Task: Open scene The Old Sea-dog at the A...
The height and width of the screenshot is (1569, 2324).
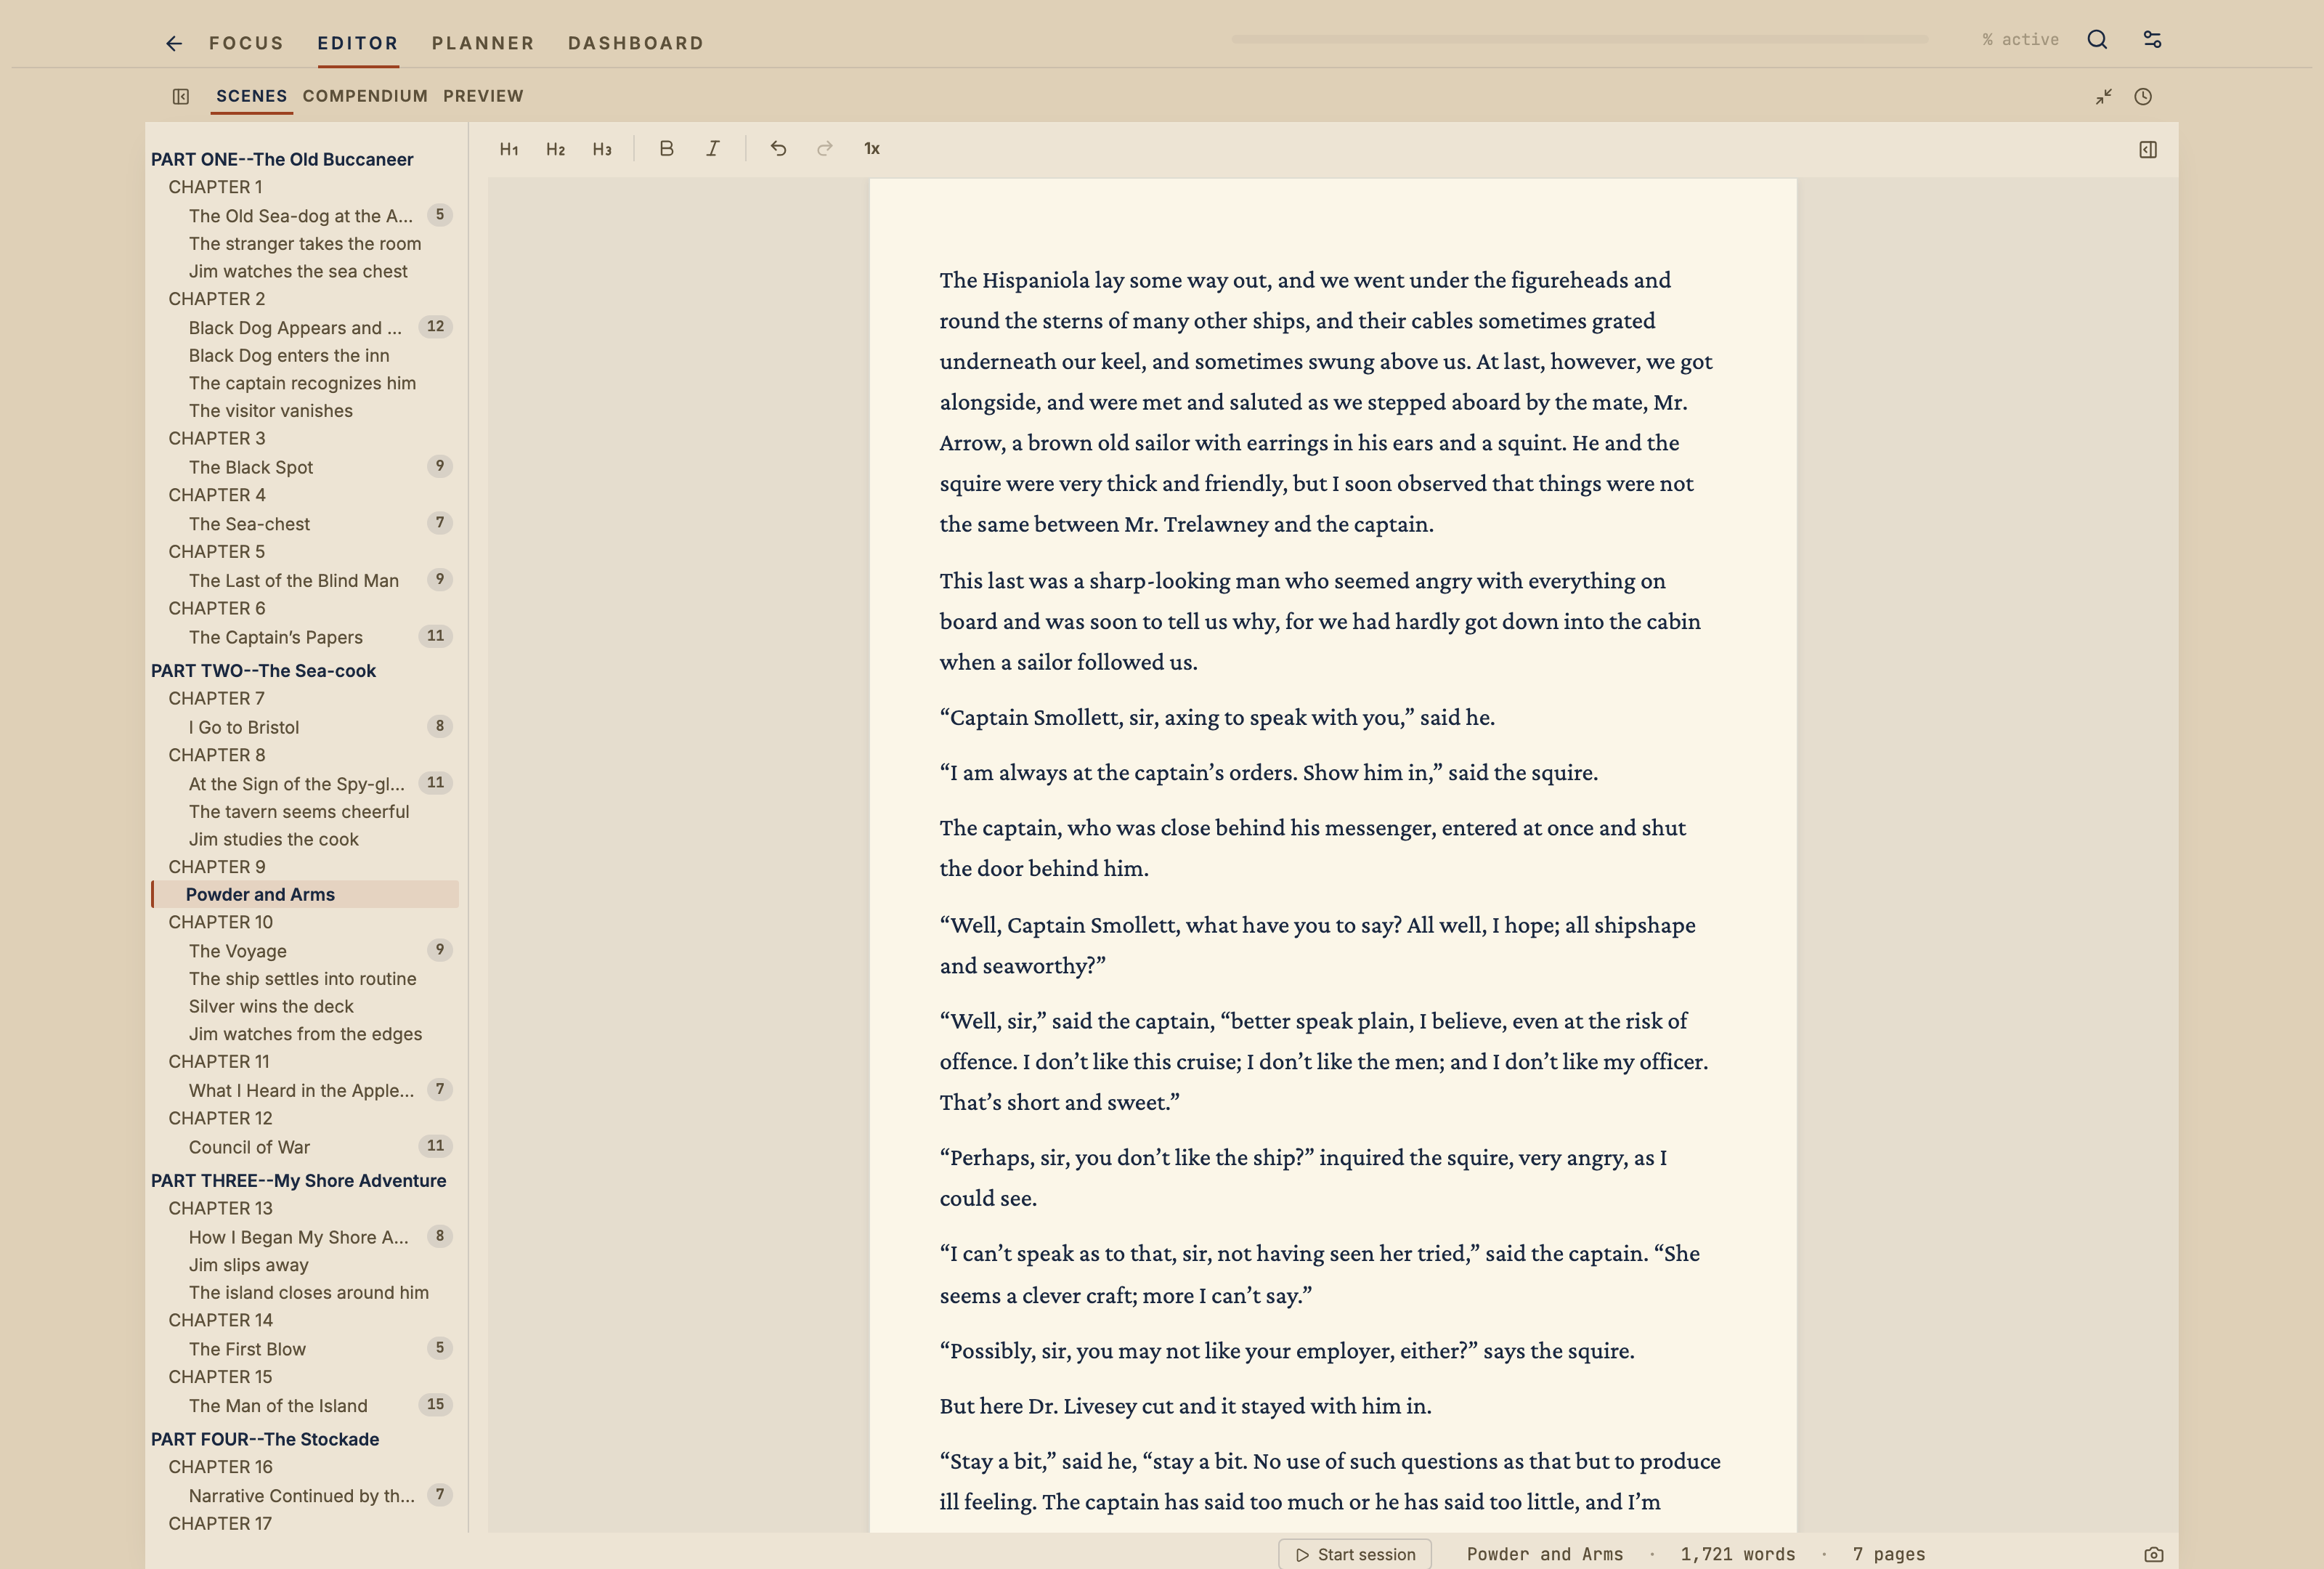Action: click(301, 216)
